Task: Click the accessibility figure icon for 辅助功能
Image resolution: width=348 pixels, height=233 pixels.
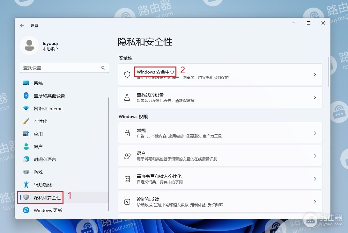Action: coord(26,185)
